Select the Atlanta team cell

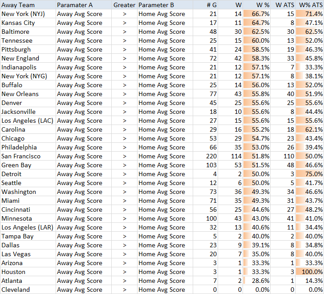[28, 280]
